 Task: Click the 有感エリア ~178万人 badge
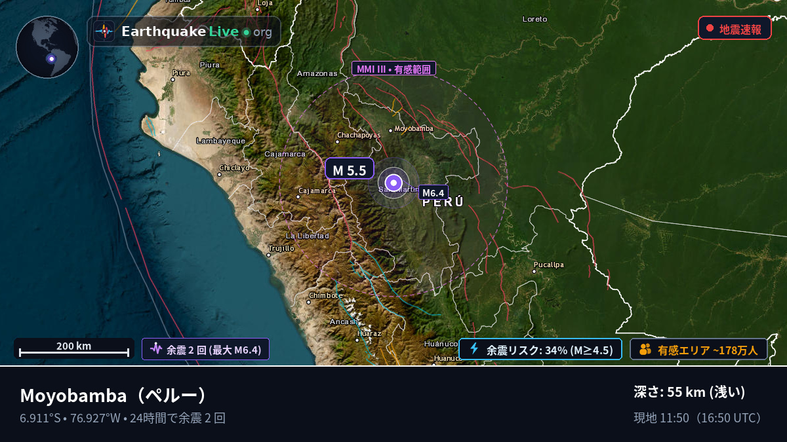[x=699, y=350]
